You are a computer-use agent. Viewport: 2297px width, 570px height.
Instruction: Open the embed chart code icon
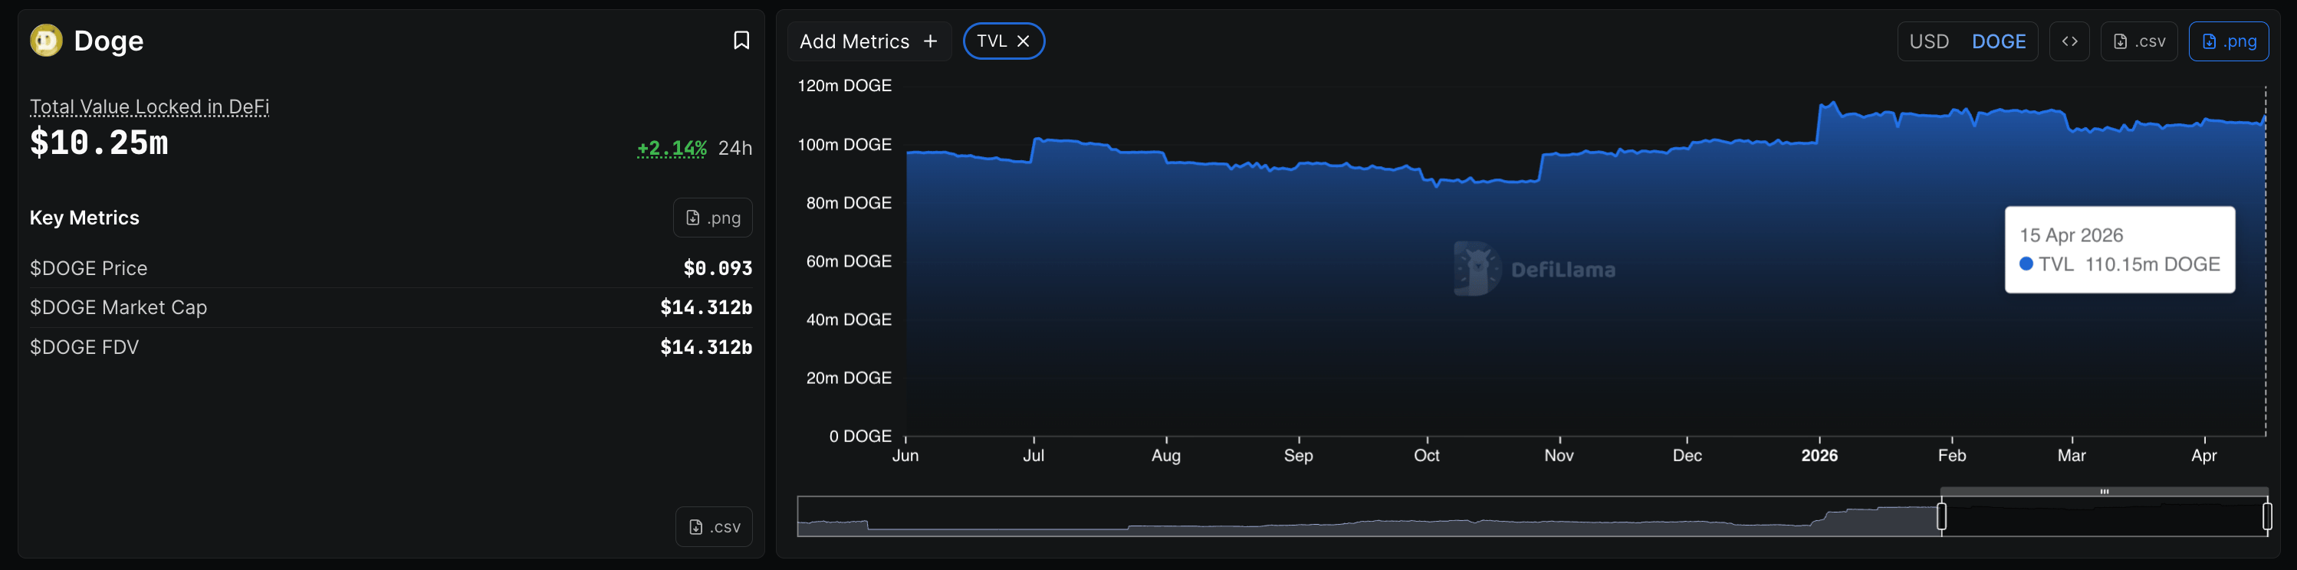(x=2069, y=41)
